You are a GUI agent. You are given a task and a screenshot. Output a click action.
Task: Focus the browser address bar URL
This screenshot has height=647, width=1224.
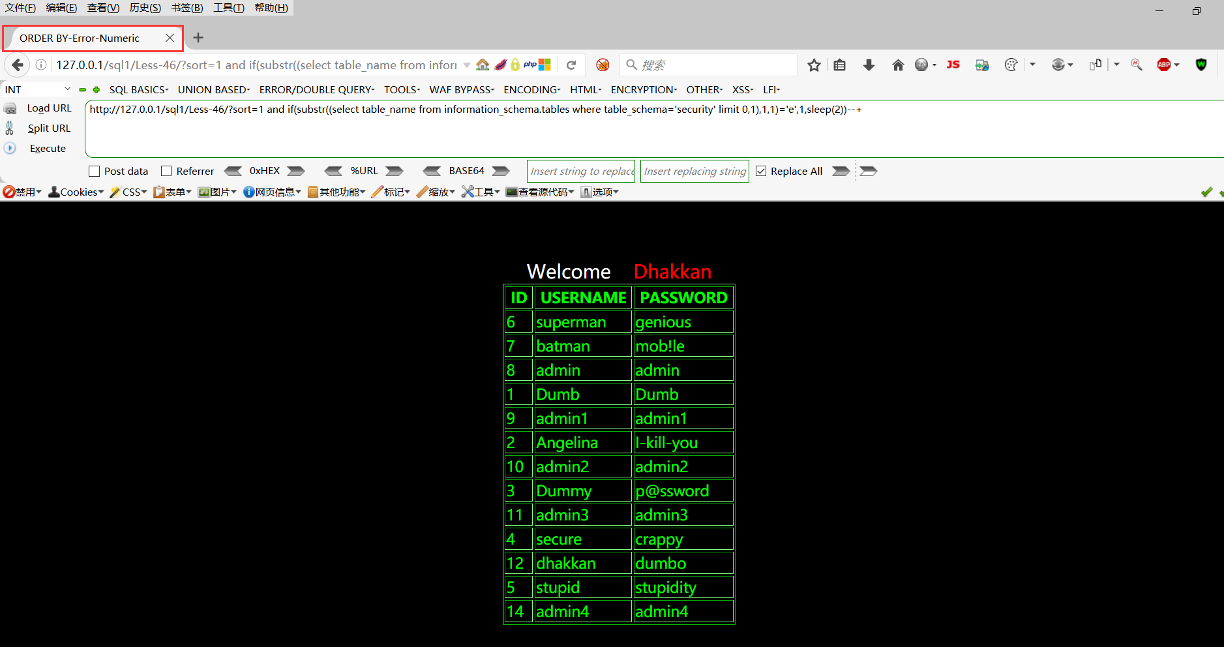coord(256,65)
